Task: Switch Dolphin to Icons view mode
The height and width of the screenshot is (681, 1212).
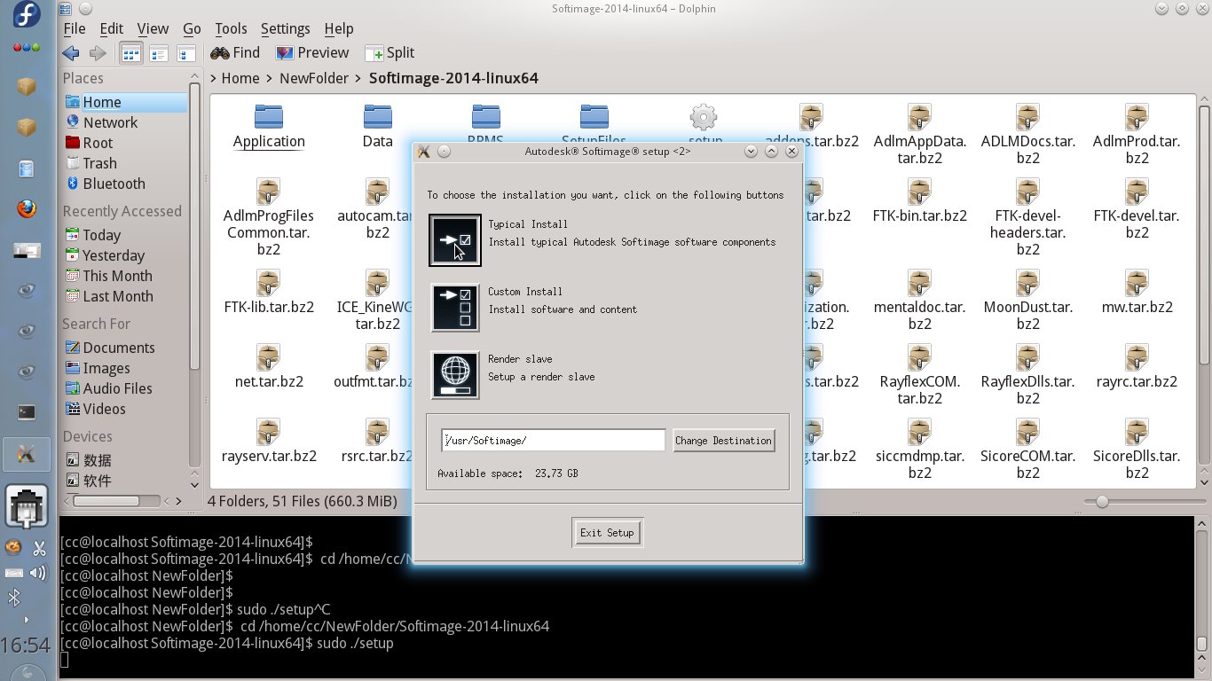Action: click(130, 53)
